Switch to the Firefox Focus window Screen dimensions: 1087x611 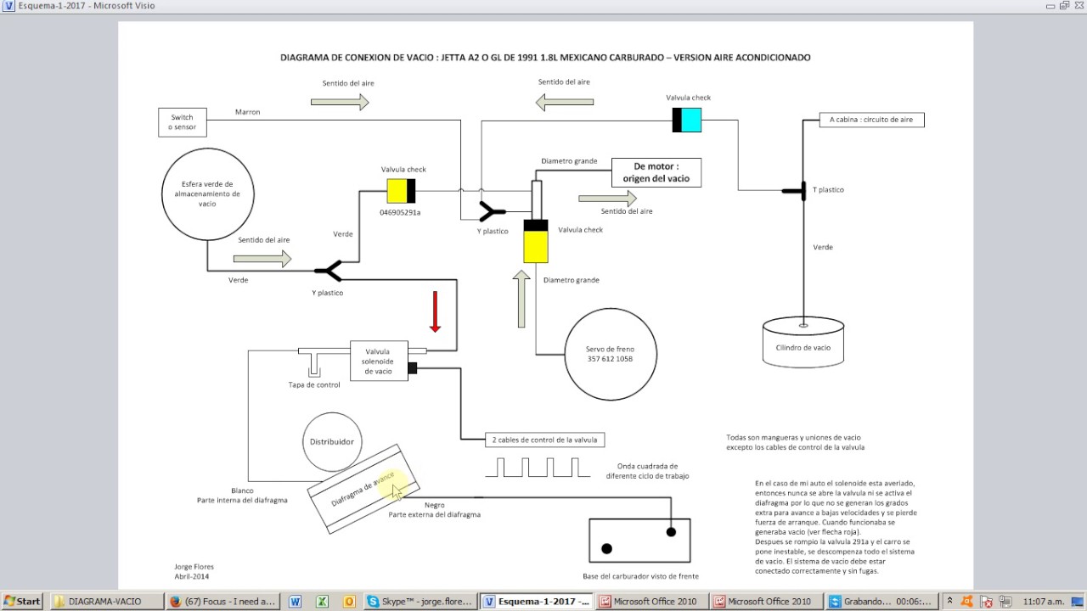pos(222,602)
